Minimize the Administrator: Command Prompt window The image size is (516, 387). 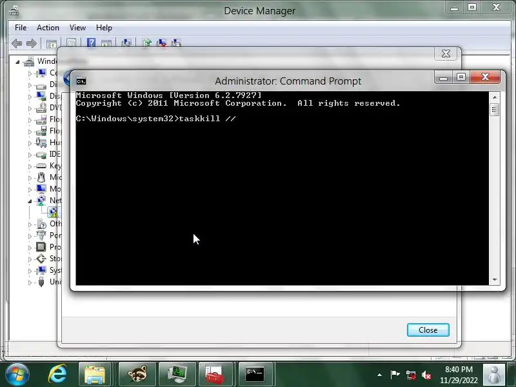(443, 77)
